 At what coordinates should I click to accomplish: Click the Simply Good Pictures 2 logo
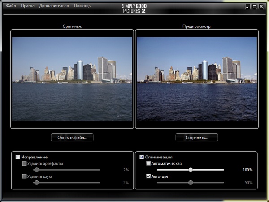pyautogui.click(x=134, y=8)
